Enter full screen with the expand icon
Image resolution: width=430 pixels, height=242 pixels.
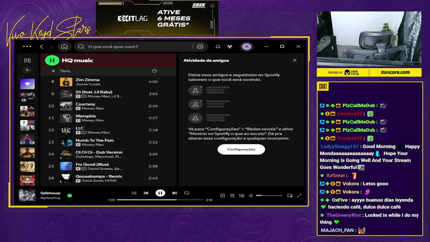pos(299,196)
